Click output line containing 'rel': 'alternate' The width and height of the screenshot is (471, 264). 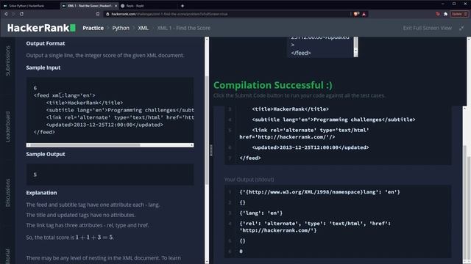click(315, 227)
